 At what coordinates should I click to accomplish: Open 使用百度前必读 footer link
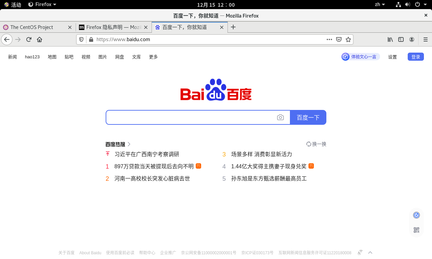click(120, 253)
